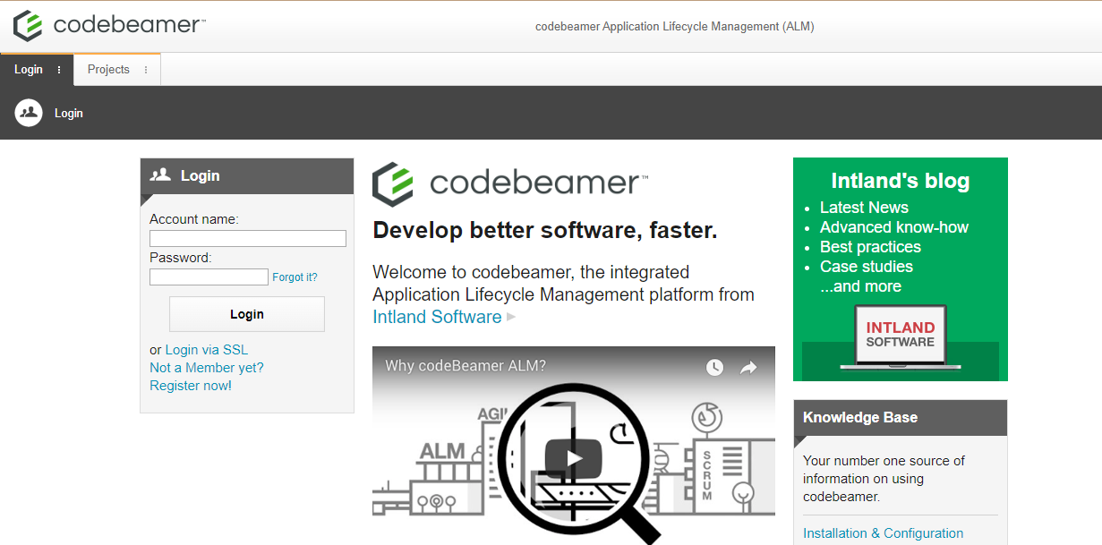Click the arrow after the Intland Software link
This screenshot has height=545, width=1102.
[510, 317]
